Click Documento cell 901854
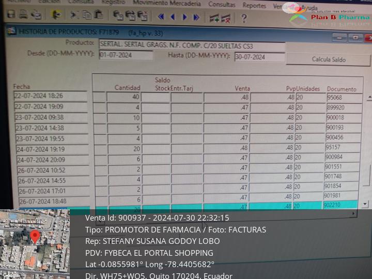 (341, 186)
